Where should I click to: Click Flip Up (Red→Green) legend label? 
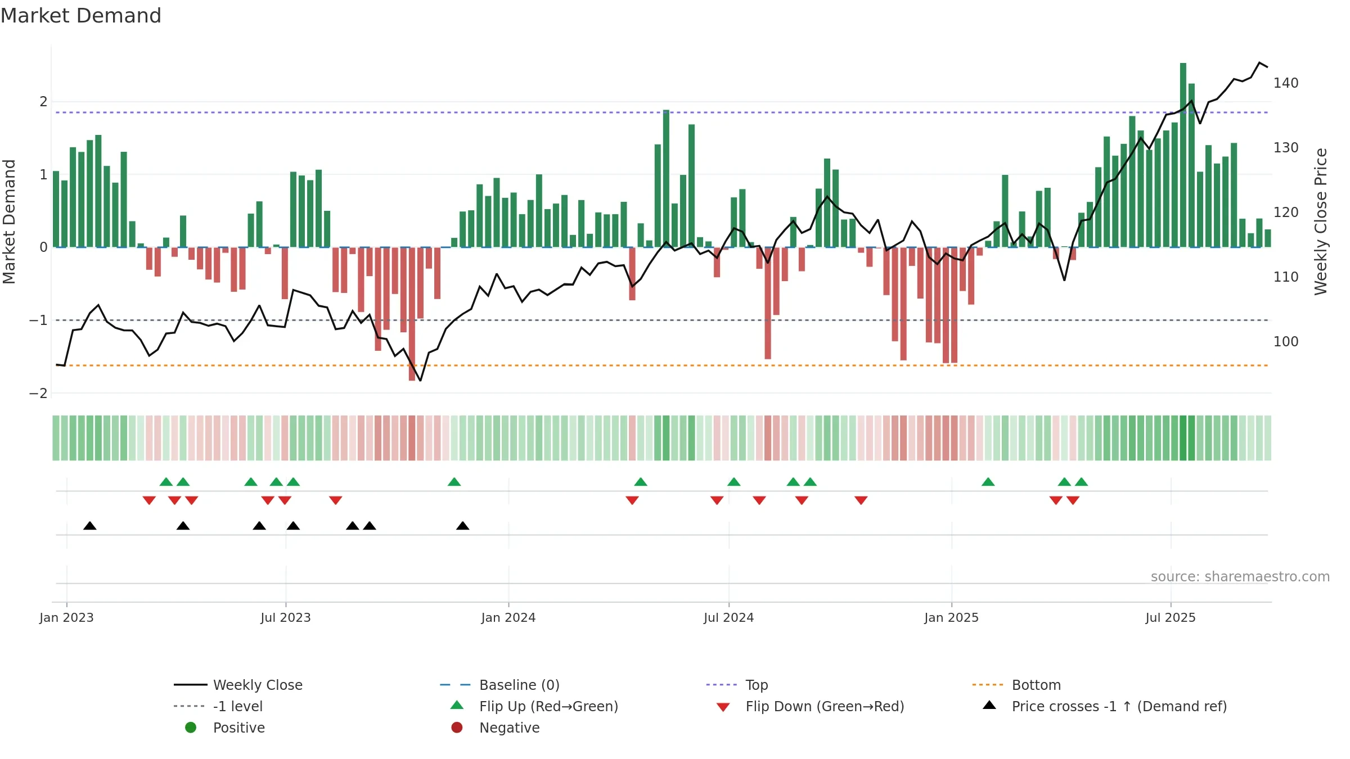point(548,706)
